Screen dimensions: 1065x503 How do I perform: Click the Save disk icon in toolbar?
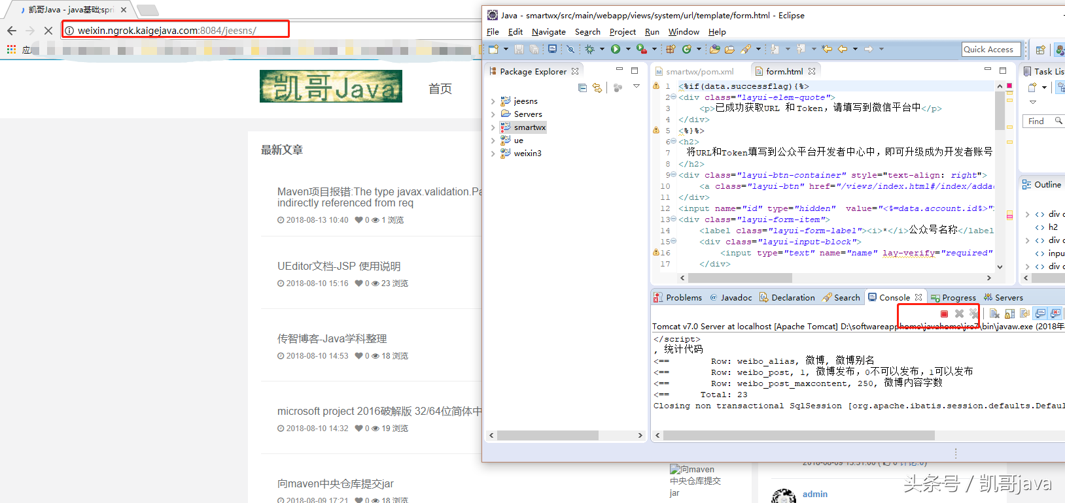point(519,49)
